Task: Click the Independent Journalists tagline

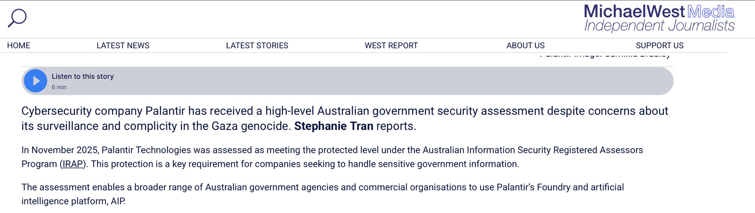Action: point(659,26)
